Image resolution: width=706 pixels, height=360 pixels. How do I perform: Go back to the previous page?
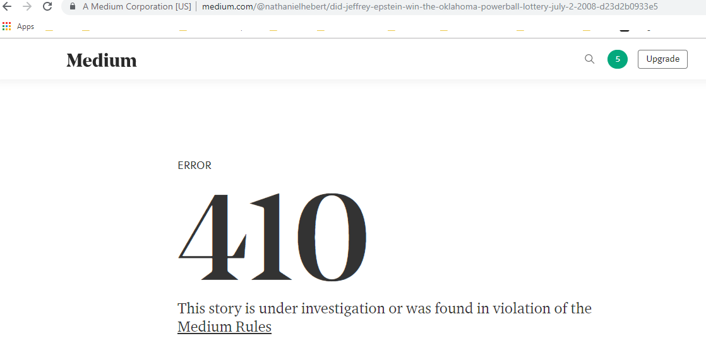(x=7, y=6)
